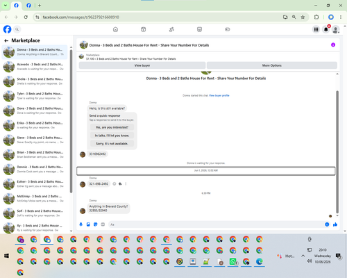
Task: Open Acevedo's conversation in the list
Action: pyautogui.click(x=35, y=67)
